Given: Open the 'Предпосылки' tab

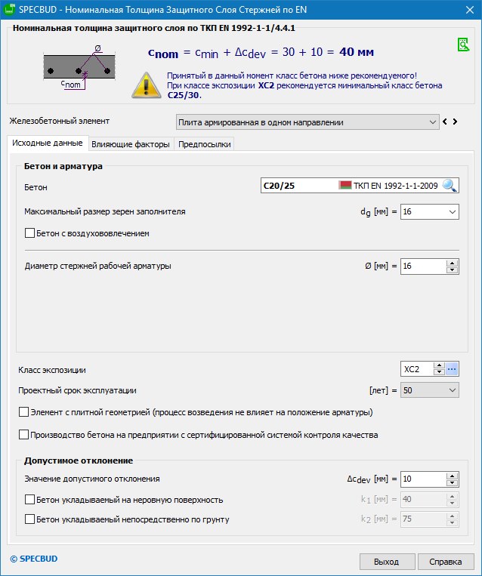Looking at the screenshot, I should [x=204, y=144].
